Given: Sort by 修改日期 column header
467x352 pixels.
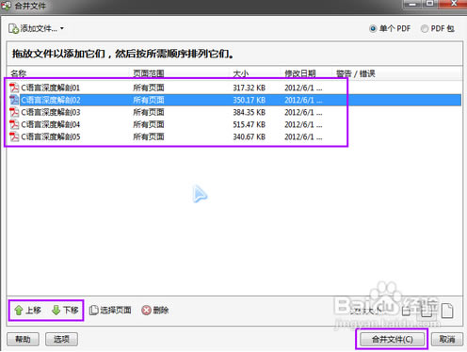Looking at the screenshot, I should [300, 73].
